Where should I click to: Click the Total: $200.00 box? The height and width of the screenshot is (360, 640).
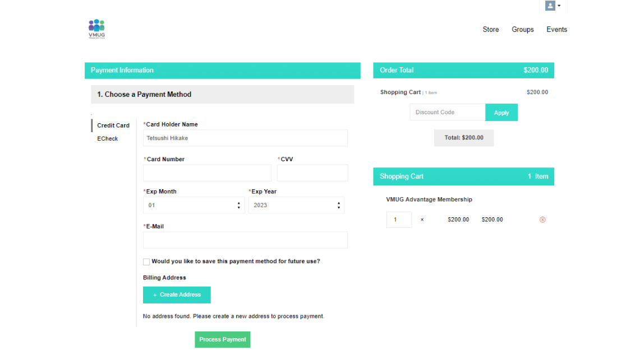pos(464,138)
